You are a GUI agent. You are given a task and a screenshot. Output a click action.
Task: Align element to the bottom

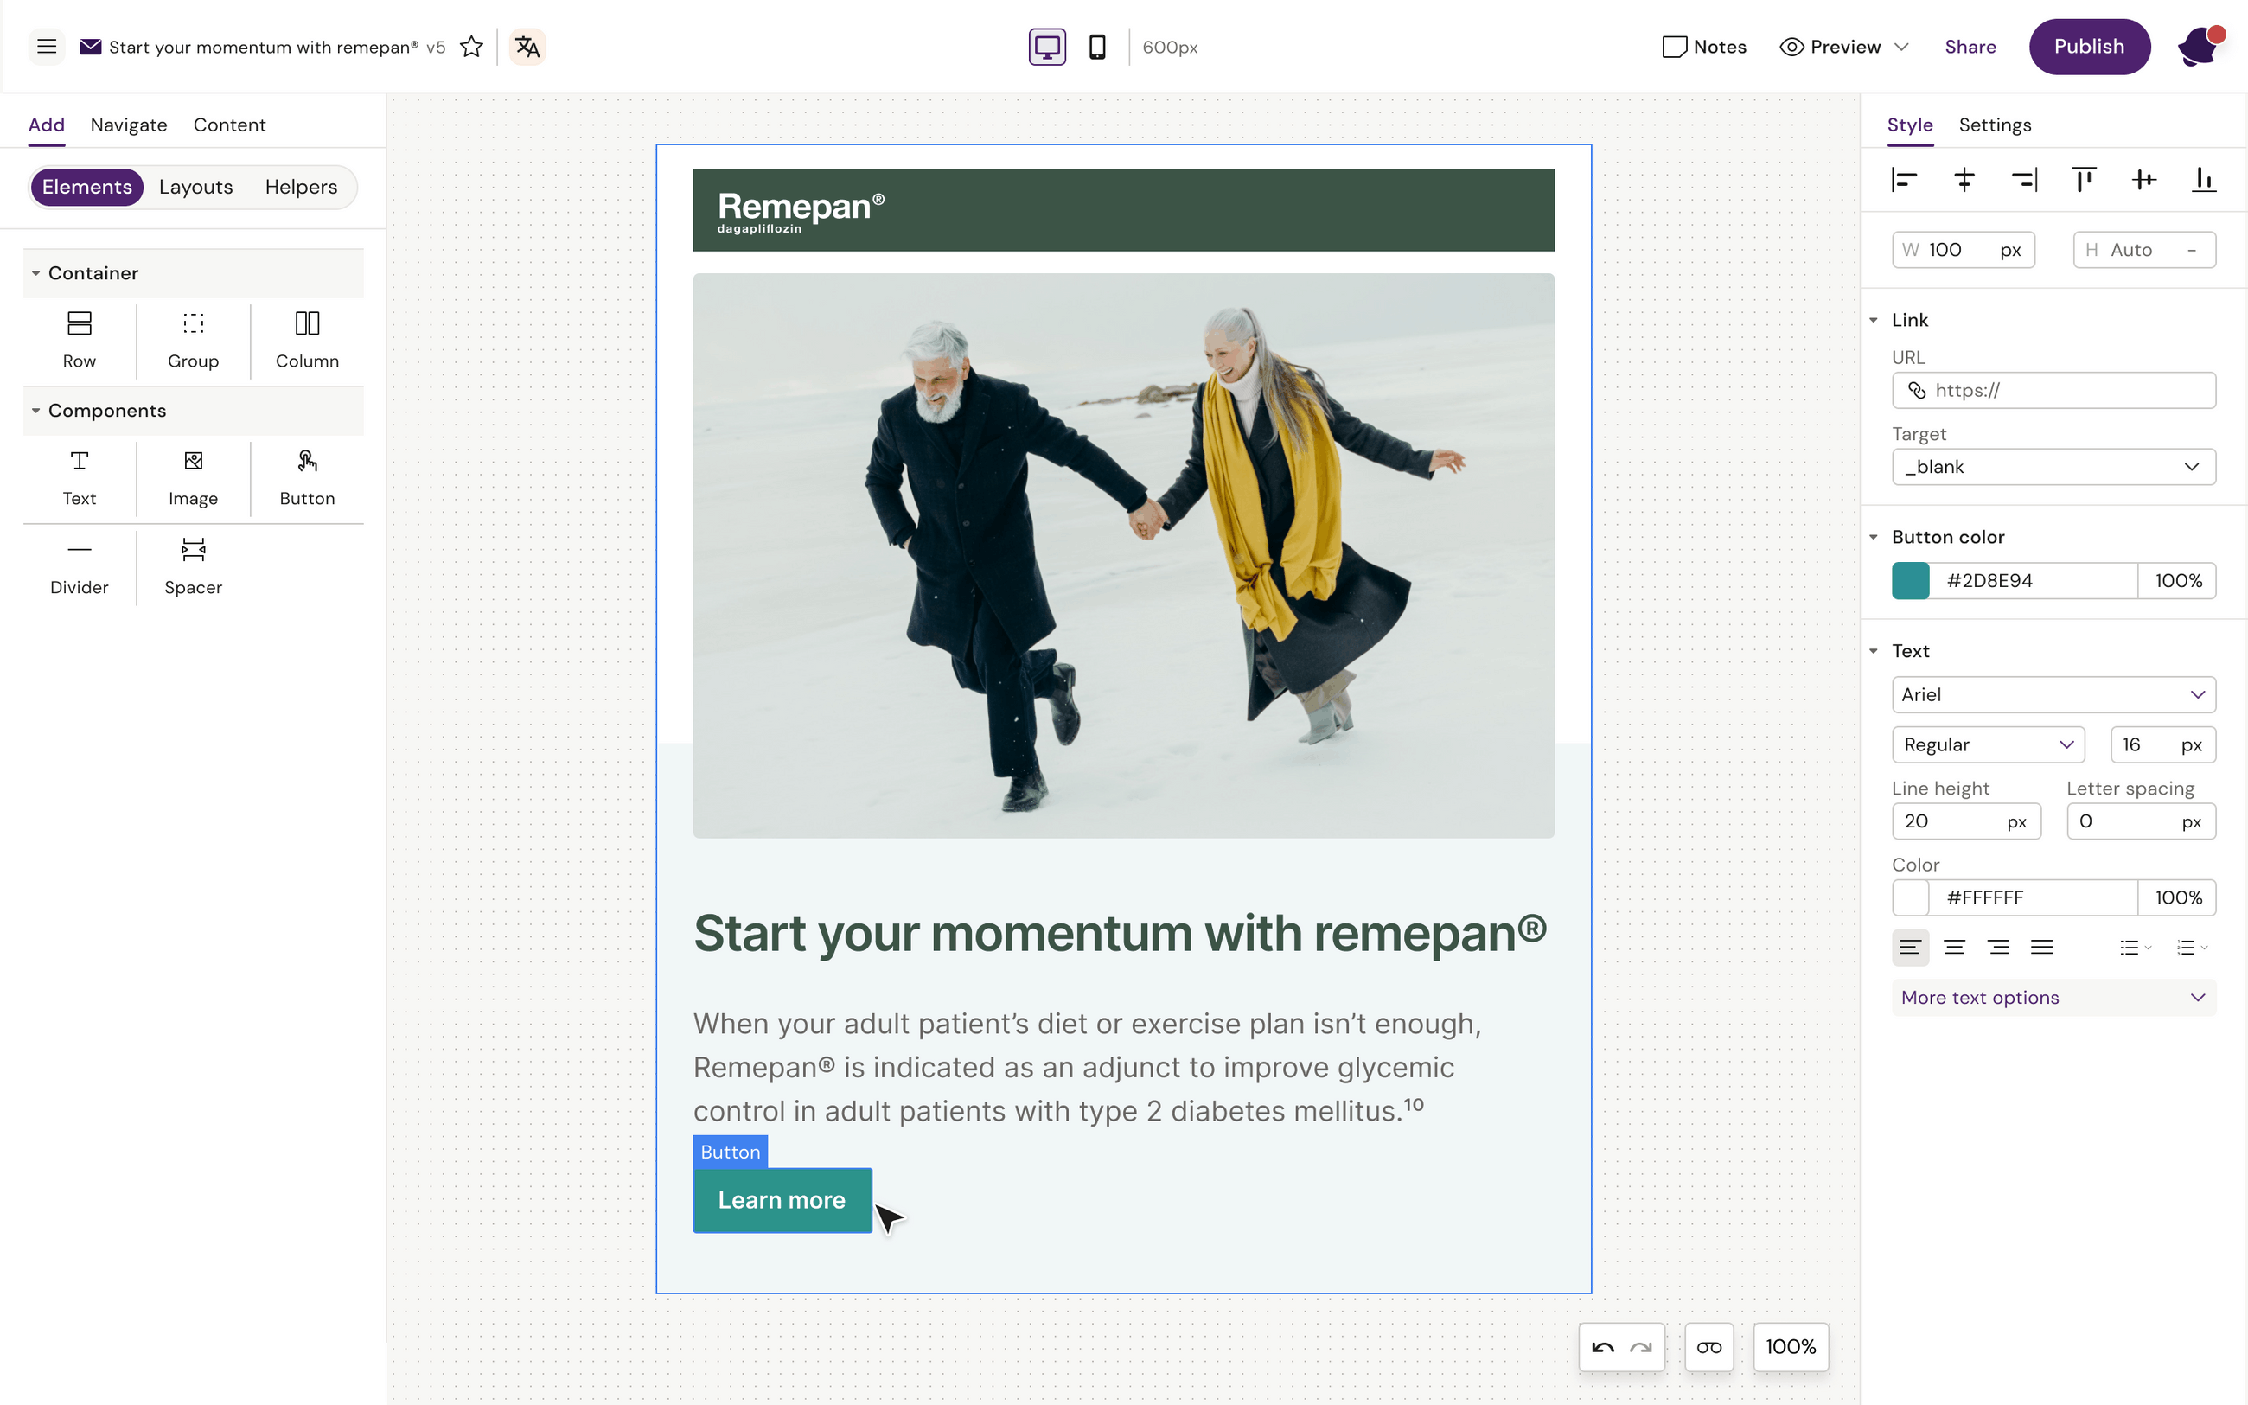(2203, 179)
